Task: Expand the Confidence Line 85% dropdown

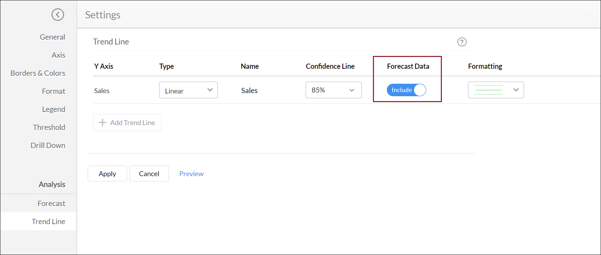Action: point(333,90)
